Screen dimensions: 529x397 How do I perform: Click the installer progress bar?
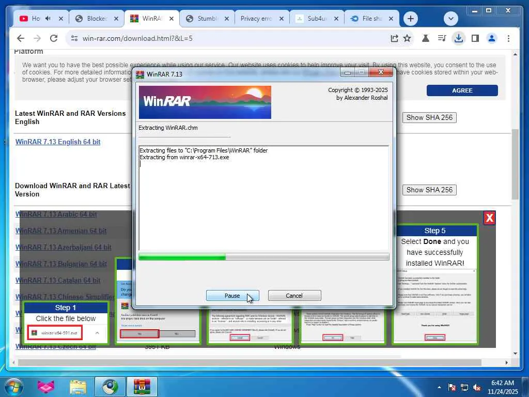pyautogui.click(x=264, y=257)
